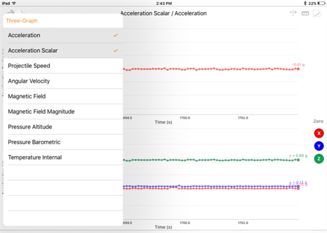This screenshot has height=233, width=327.
Task: Uncheck Acceleration Scalar measurement
Action: (63, 50)
